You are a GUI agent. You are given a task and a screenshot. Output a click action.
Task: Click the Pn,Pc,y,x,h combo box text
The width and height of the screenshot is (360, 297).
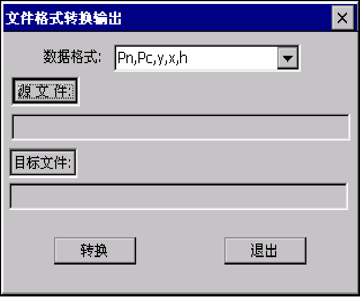coord(153,58)
